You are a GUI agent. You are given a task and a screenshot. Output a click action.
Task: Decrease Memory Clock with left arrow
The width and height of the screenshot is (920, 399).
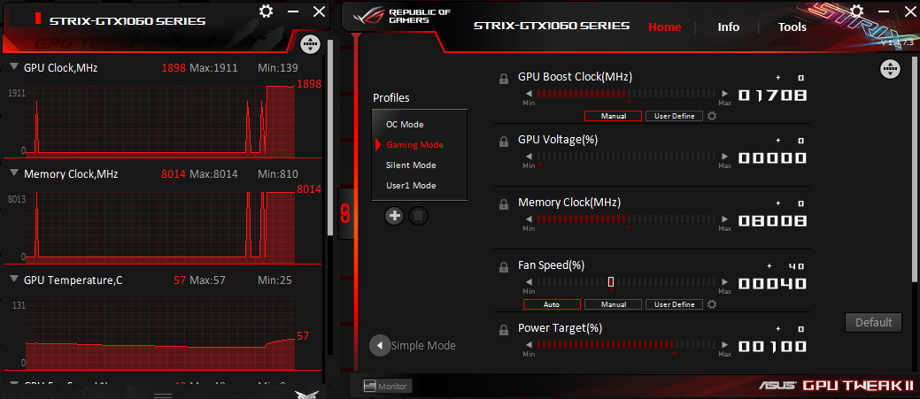click(x=529, y=219)
